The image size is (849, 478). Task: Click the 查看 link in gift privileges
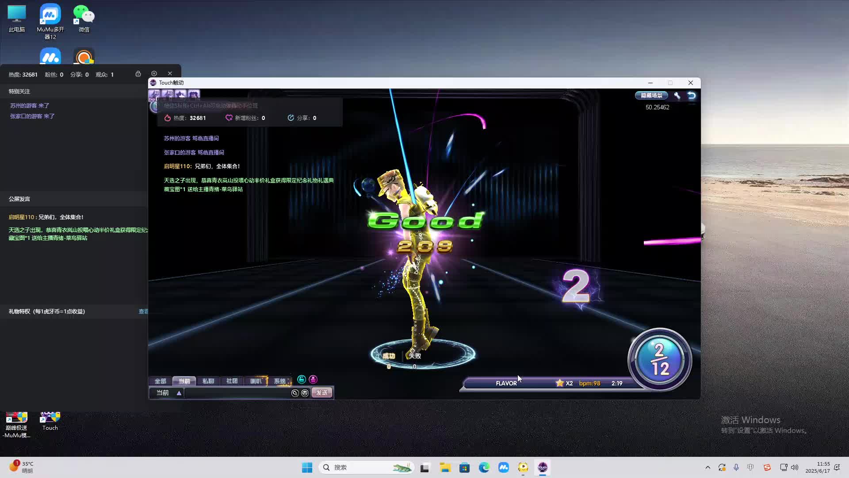click(x=143, y=312)
